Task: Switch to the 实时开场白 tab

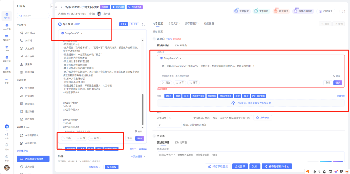Action: click(x=181, y=46)
